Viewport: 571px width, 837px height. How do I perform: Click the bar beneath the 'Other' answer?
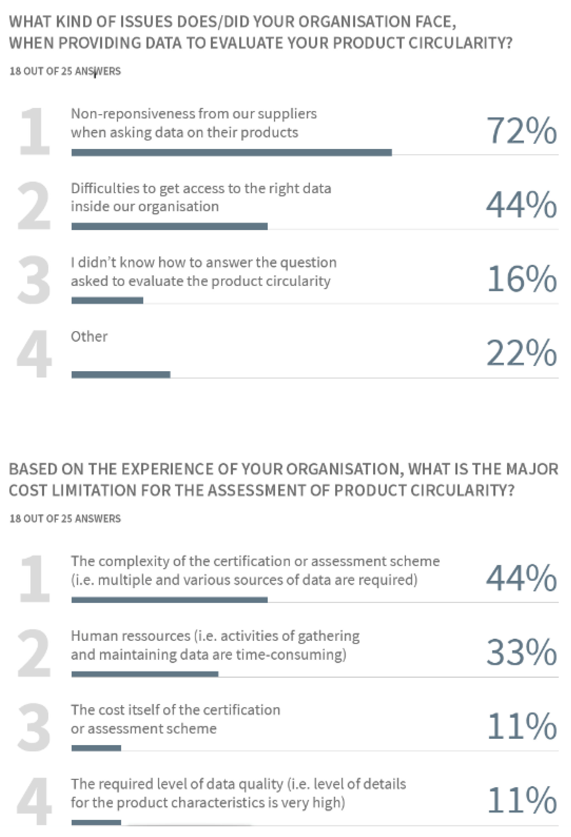[121, 374]
